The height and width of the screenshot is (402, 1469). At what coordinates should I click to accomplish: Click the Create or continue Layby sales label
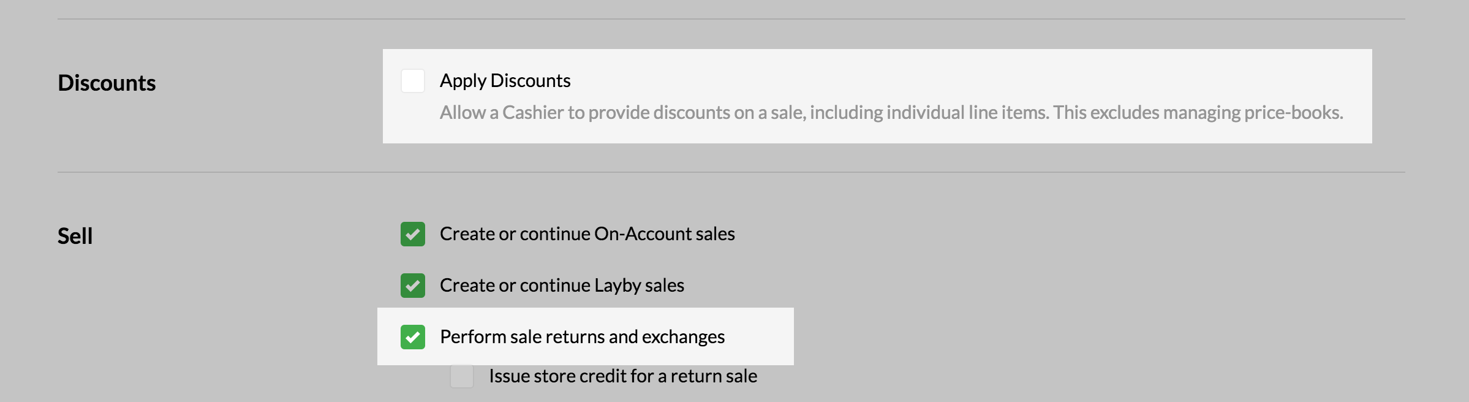pyautogui.click(x=562, y=285)
